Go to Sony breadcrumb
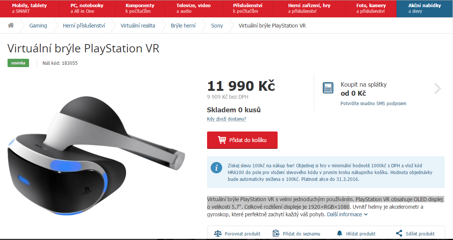 coord(217,26)
